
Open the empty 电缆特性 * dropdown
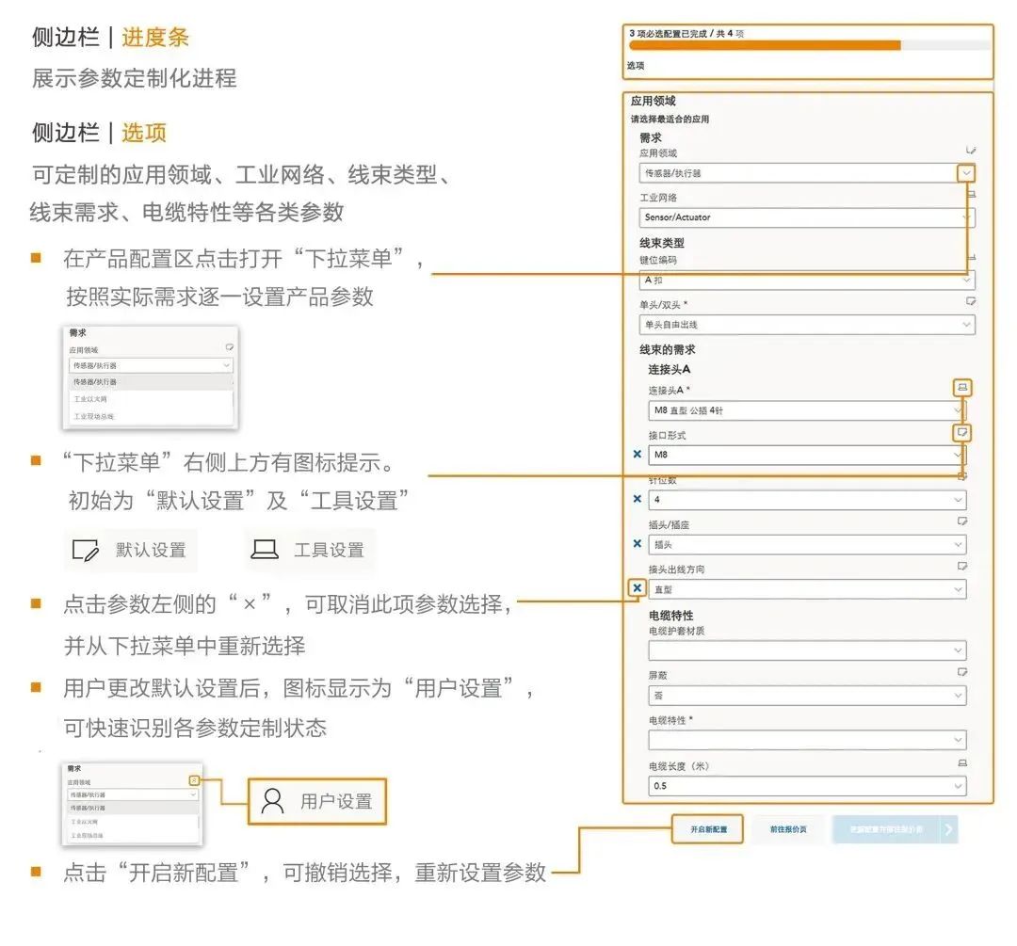click(x=806, y=740)
